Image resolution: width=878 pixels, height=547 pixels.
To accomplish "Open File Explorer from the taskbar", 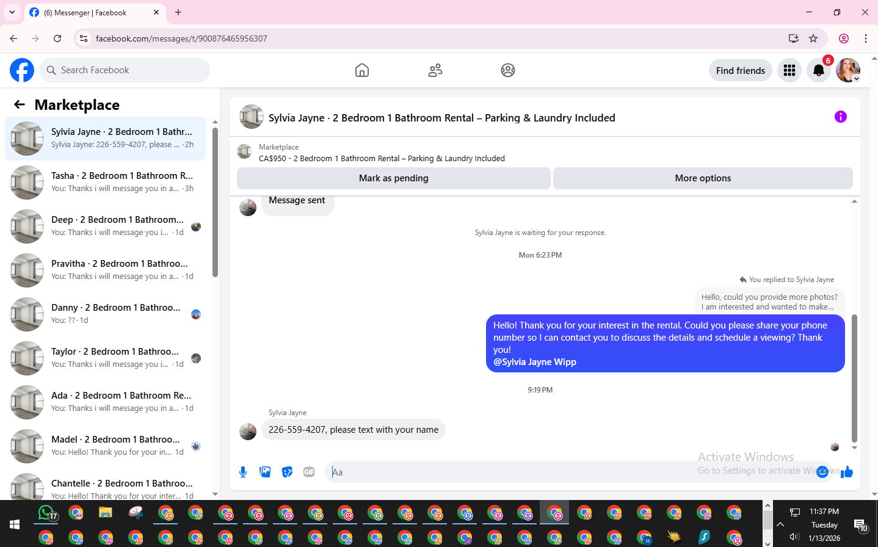I will (106, 512).
